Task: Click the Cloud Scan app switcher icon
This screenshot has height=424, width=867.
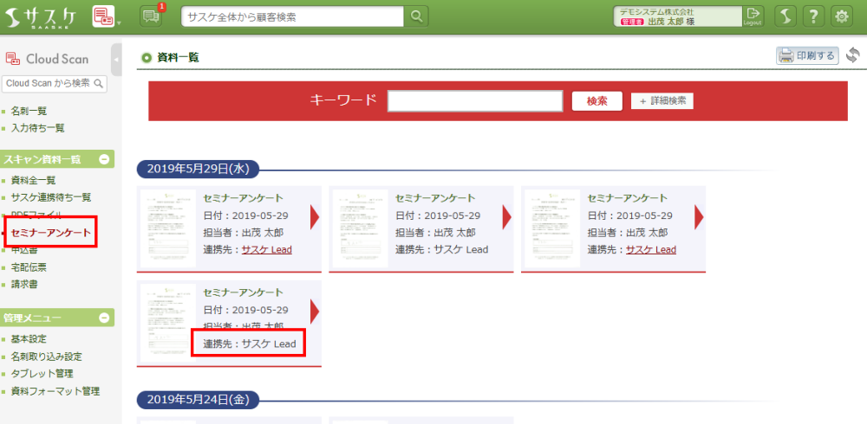Action: (x=104, y=16)
